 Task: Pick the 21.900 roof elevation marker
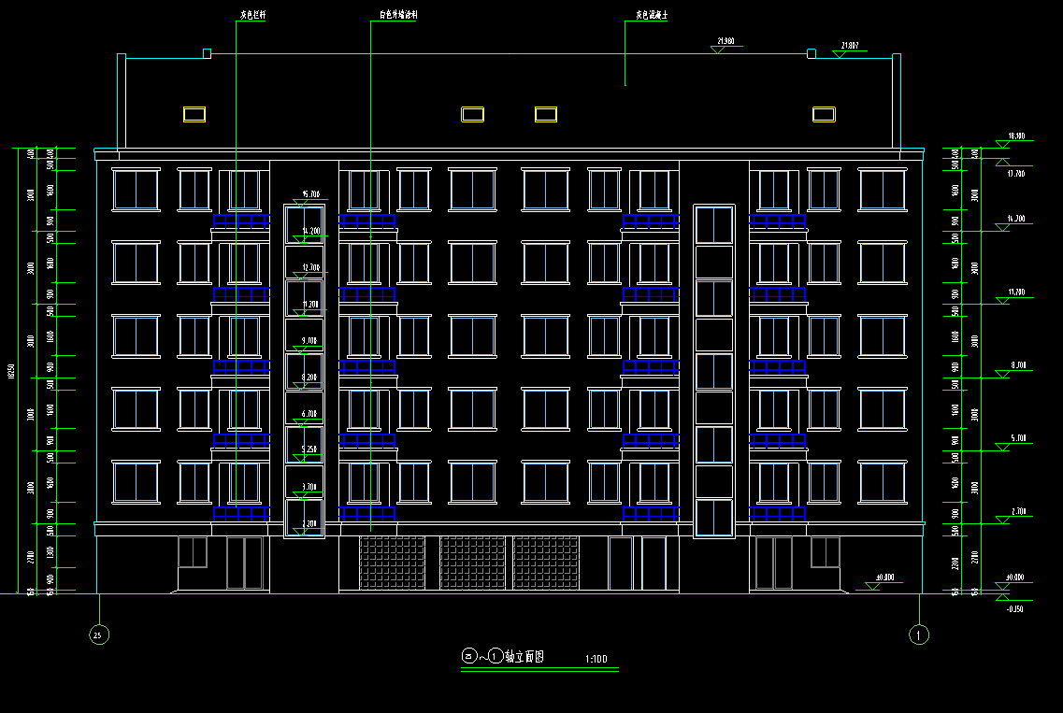725,43
